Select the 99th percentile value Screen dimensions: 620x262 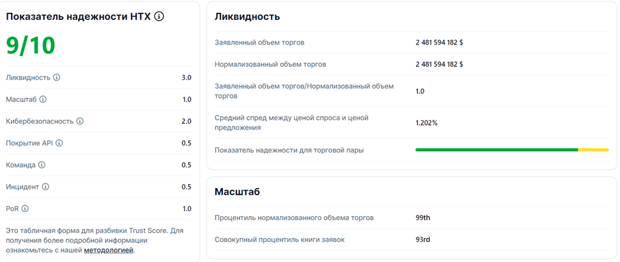click(x=423, y=218)
